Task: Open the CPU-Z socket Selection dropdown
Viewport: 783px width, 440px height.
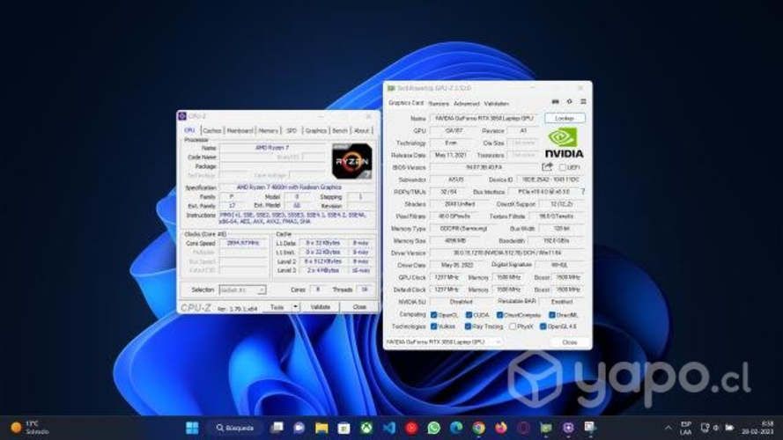Action: [242, 290]
